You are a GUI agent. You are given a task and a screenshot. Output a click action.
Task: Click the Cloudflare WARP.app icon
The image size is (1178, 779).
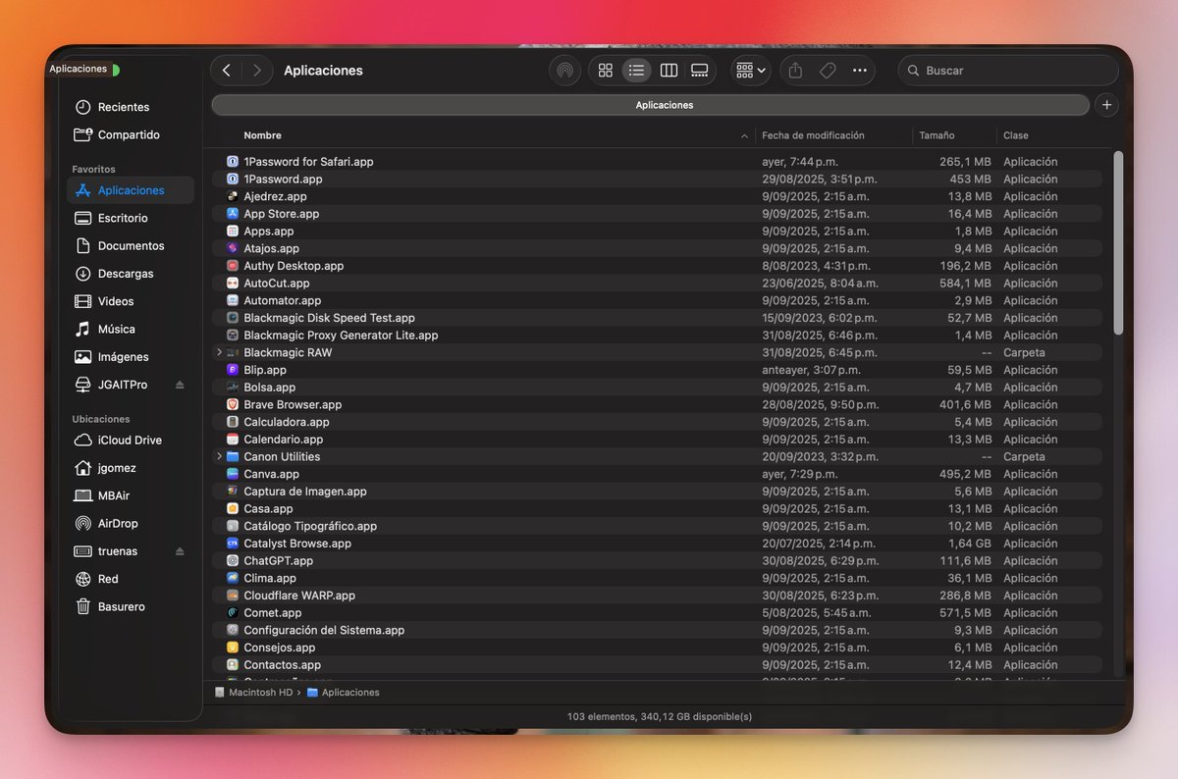point(233,596)
